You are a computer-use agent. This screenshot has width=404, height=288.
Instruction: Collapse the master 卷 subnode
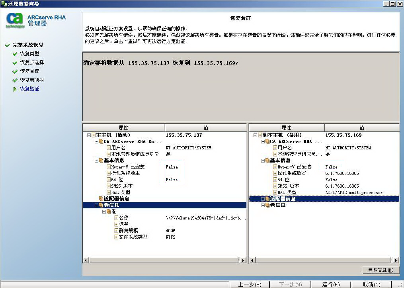[104, 212]
